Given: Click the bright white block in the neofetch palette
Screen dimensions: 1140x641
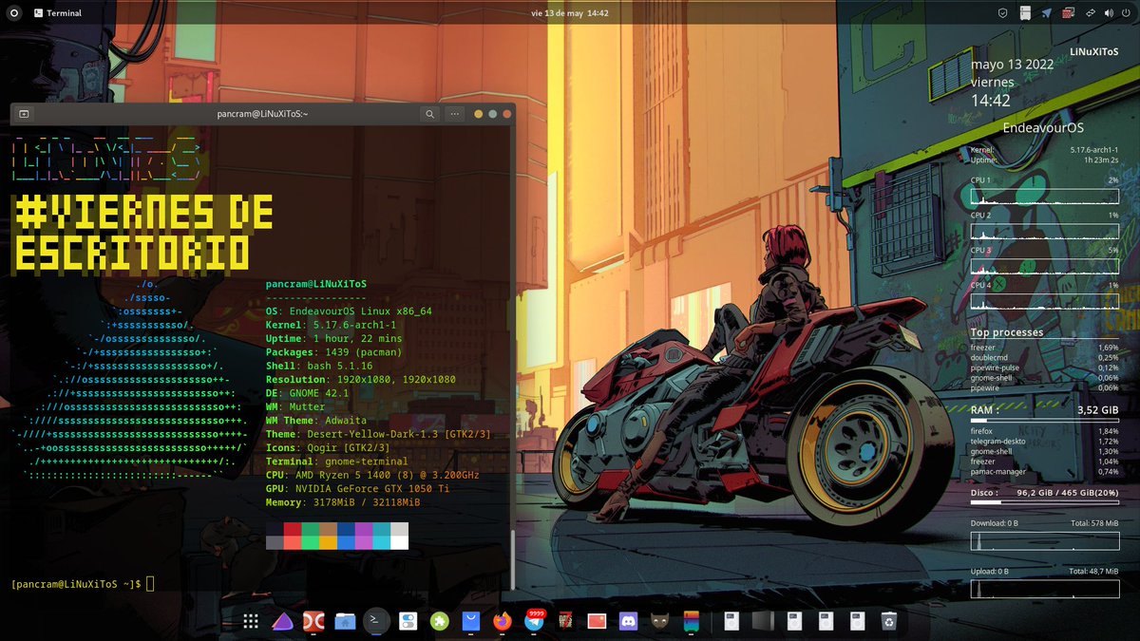Looking at the screenshot, I should tap(399, 542).
